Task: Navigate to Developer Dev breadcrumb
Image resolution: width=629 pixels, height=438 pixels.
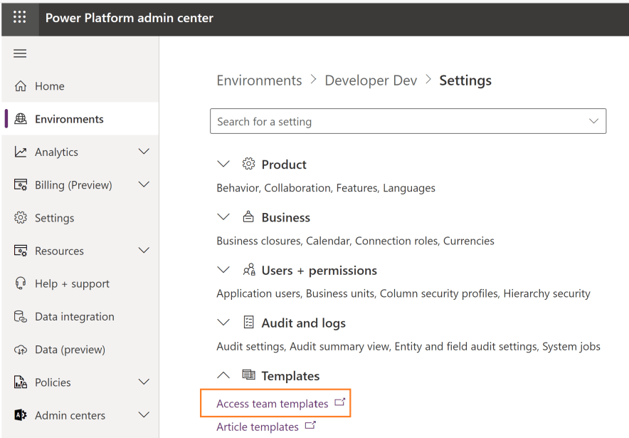Action: pyautogui.click(x=371, y=80)
